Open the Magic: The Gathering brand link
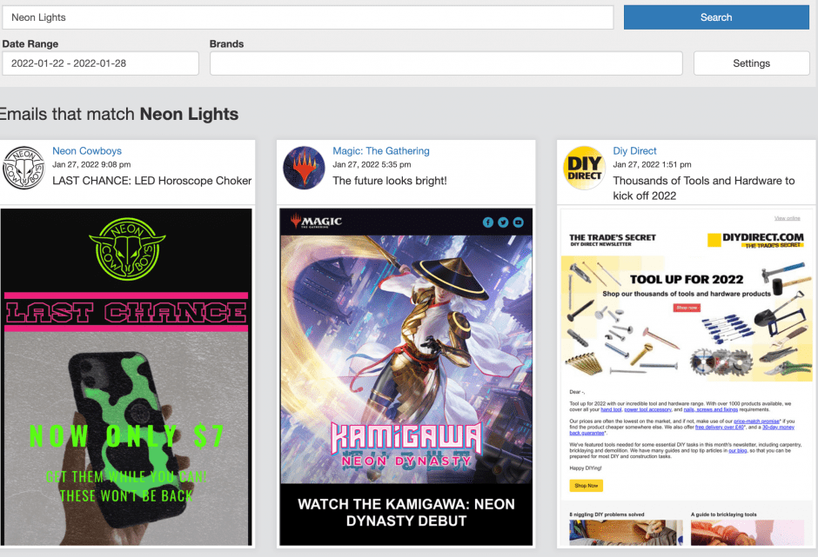Image resolution: width=818 pixels, height=557 pixels. coord(381,150)
